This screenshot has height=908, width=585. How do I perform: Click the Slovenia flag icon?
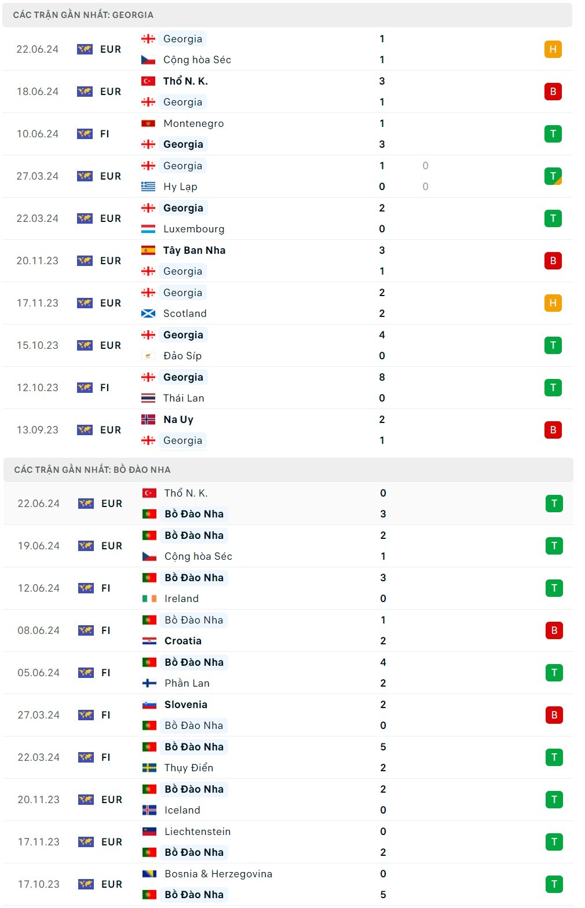click(149, 705)
